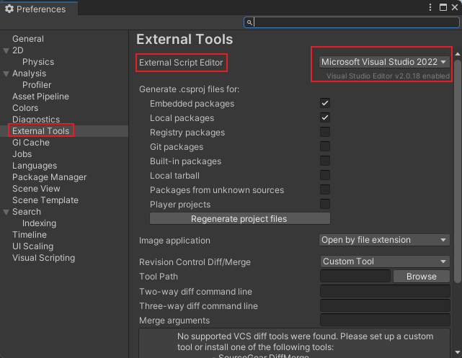
Task: Click Three-way diff command line field
Action: coord(385,305)
